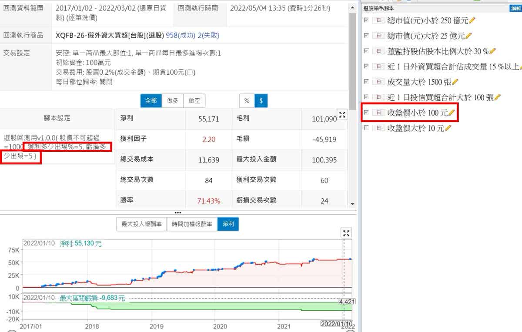
Task: Click the ••• splitter handle above the chart
Action: (x=177, y=212)
